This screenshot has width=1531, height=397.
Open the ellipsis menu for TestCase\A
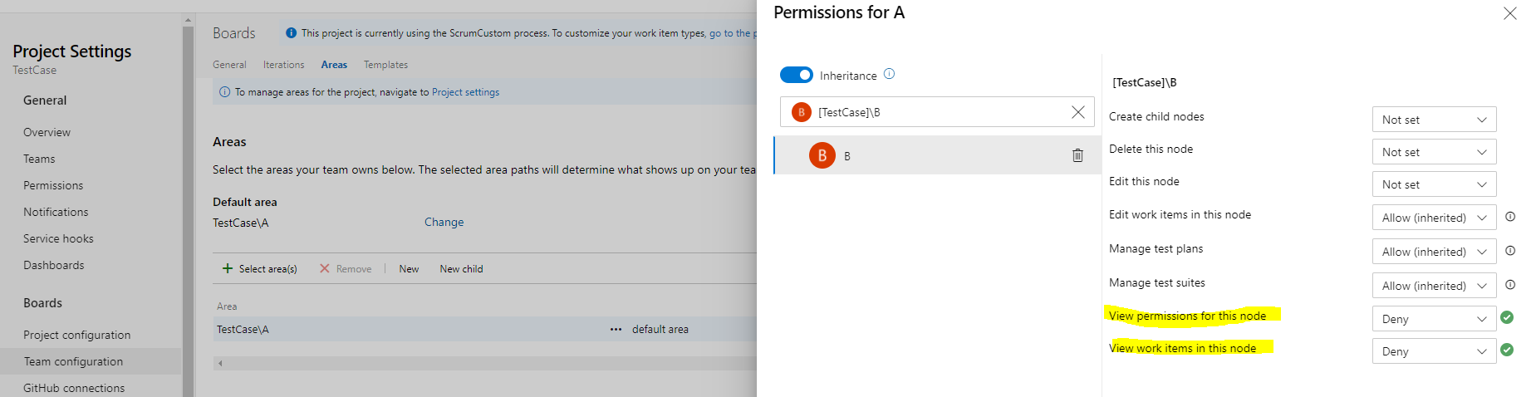click(x=616, y=330)
